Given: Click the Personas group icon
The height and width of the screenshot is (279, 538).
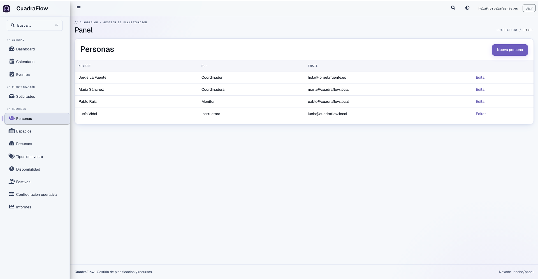Looking at the screenshot, I should click(x=11, y=118).
